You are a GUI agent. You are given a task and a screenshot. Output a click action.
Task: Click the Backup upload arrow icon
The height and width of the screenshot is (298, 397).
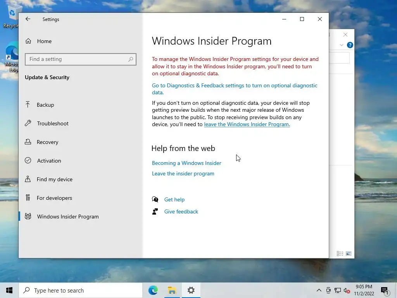(28, 104)
